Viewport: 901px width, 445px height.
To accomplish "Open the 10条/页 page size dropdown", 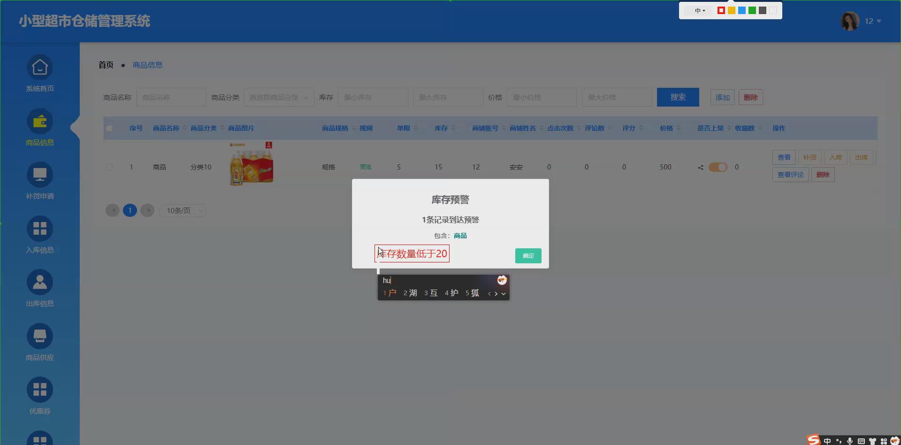I will (182, 210).
